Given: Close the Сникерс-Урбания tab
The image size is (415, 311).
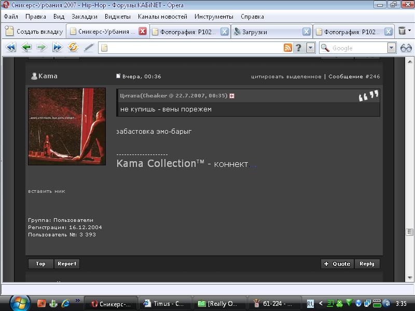Looking at the screenshot, I should 143,32.
